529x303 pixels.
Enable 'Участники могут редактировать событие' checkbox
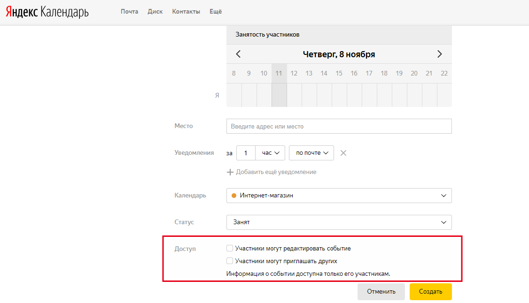point(230,248)
